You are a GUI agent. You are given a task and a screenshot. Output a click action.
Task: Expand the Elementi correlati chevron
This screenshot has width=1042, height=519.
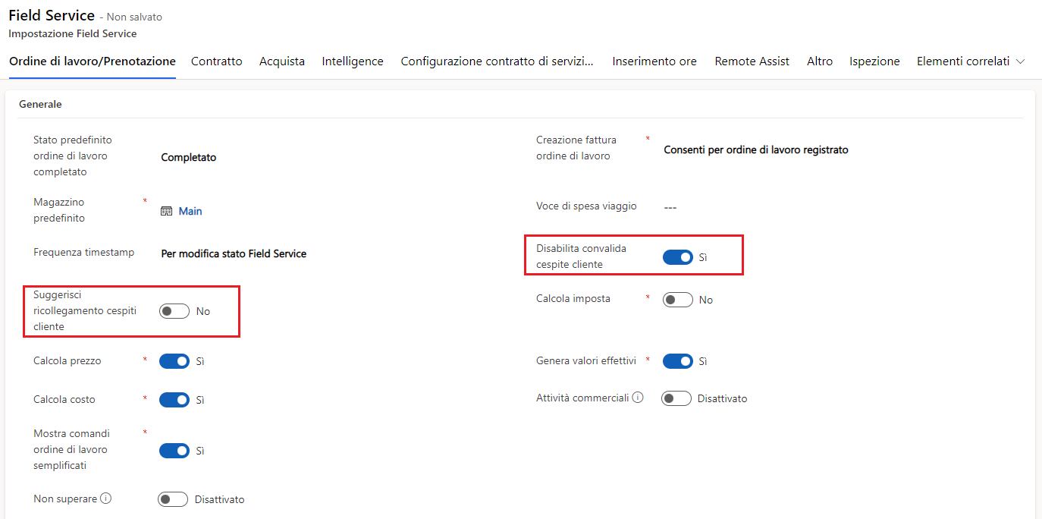click(1020, 61)
